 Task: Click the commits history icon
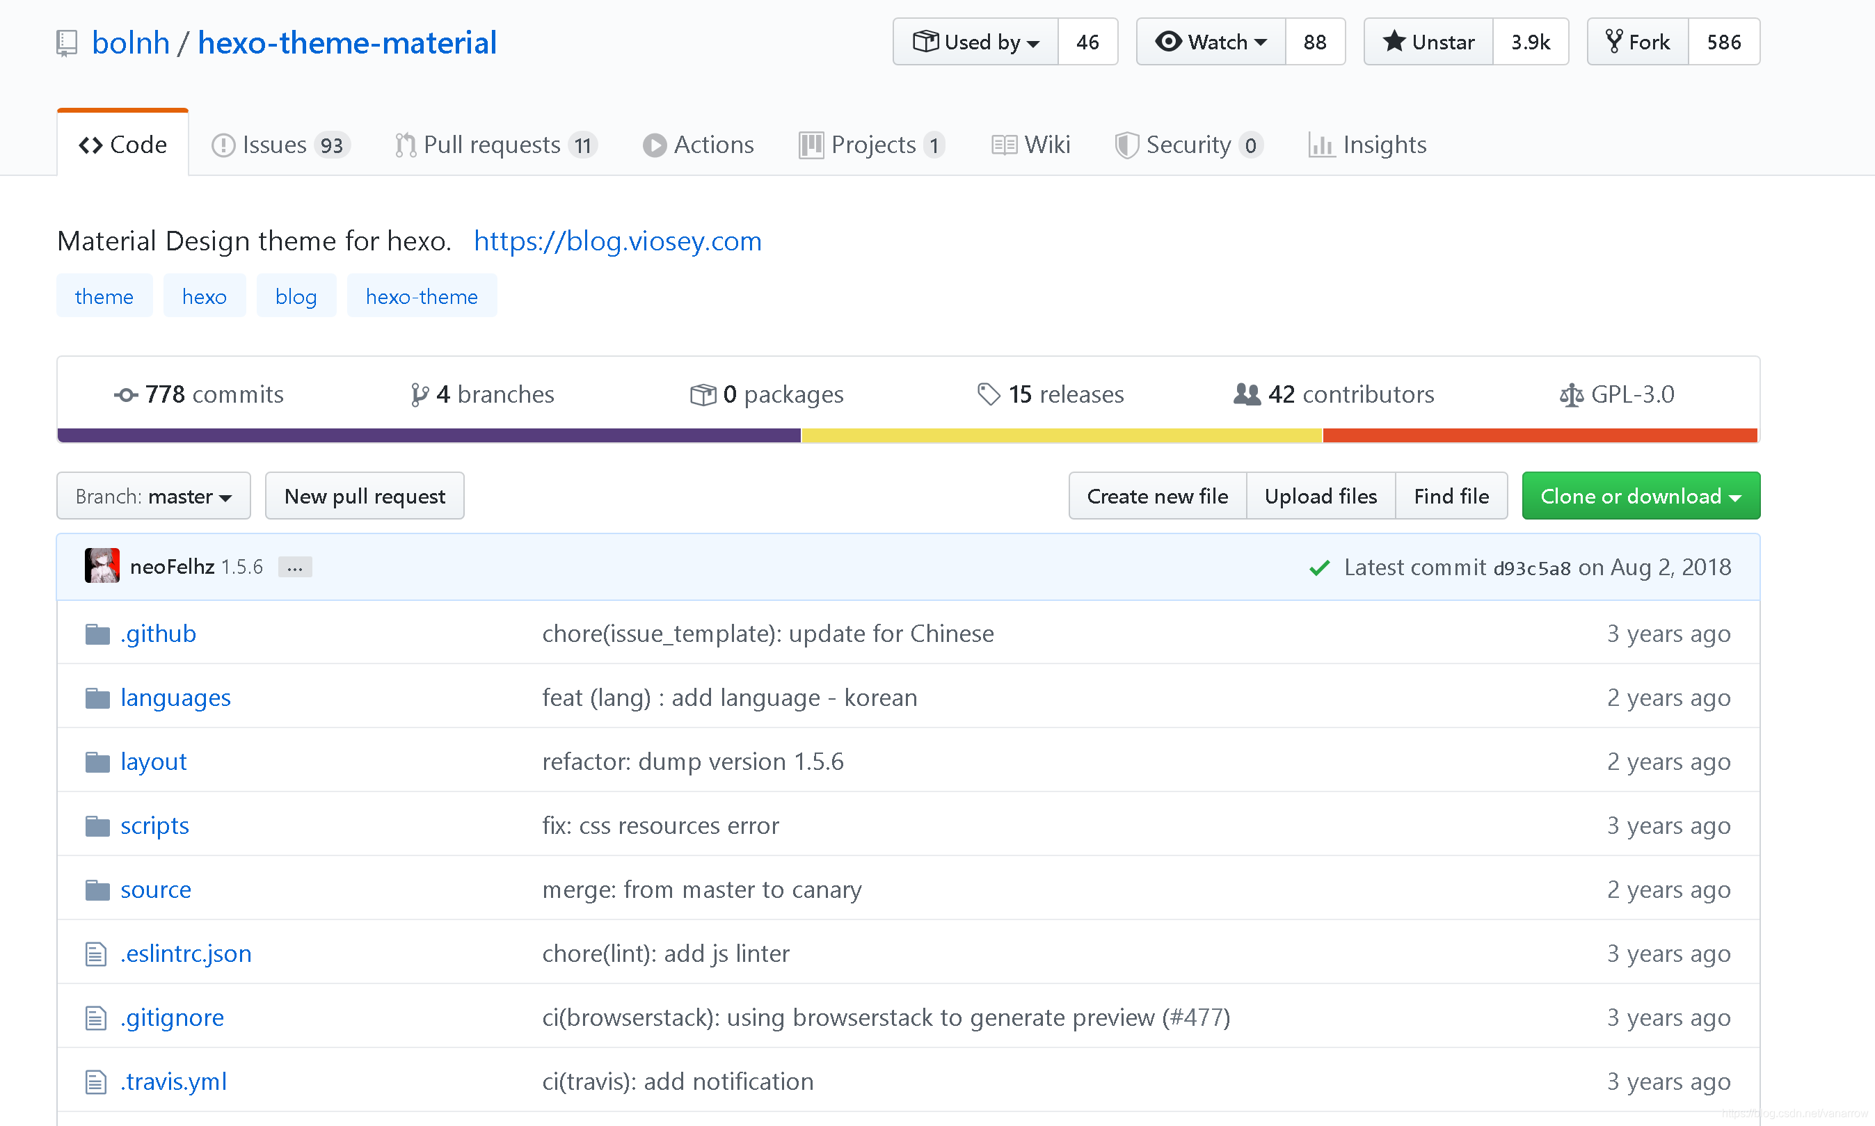pos(126,394)
